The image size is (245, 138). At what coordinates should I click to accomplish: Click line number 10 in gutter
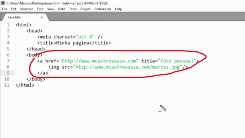click(x=7, y=79)
